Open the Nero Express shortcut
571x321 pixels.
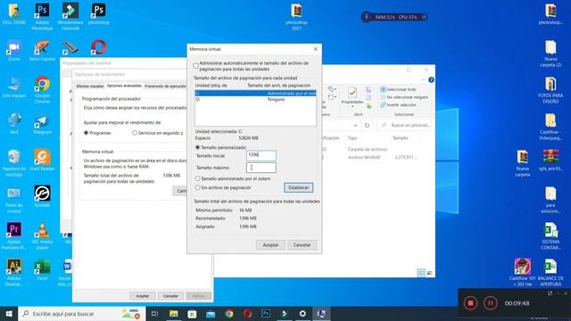click(42, 50)
